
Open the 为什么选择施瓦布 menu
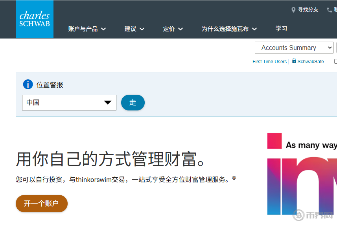pyautogui.click(x=229, y=29)
